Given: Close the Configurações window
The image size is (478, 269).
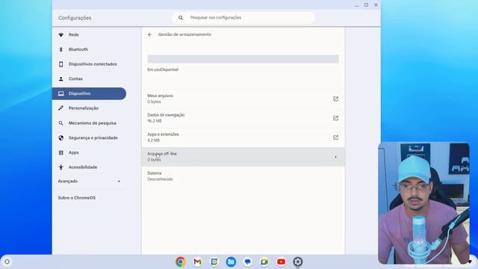Looking at the screenshot, I should pyautogui.click(x=376, y=5).
